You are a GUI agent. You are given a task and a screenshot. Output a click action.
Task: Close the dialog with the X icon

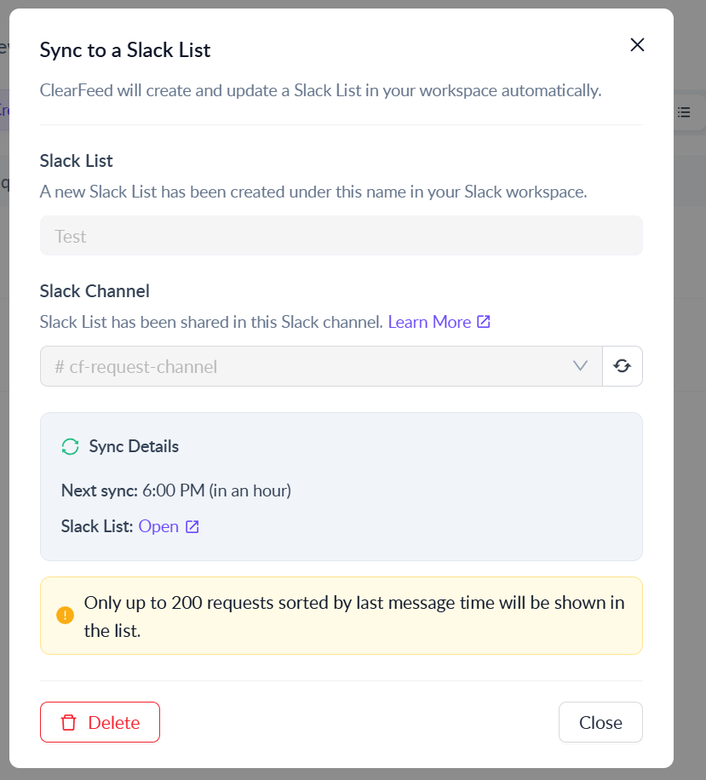[637, 45]
